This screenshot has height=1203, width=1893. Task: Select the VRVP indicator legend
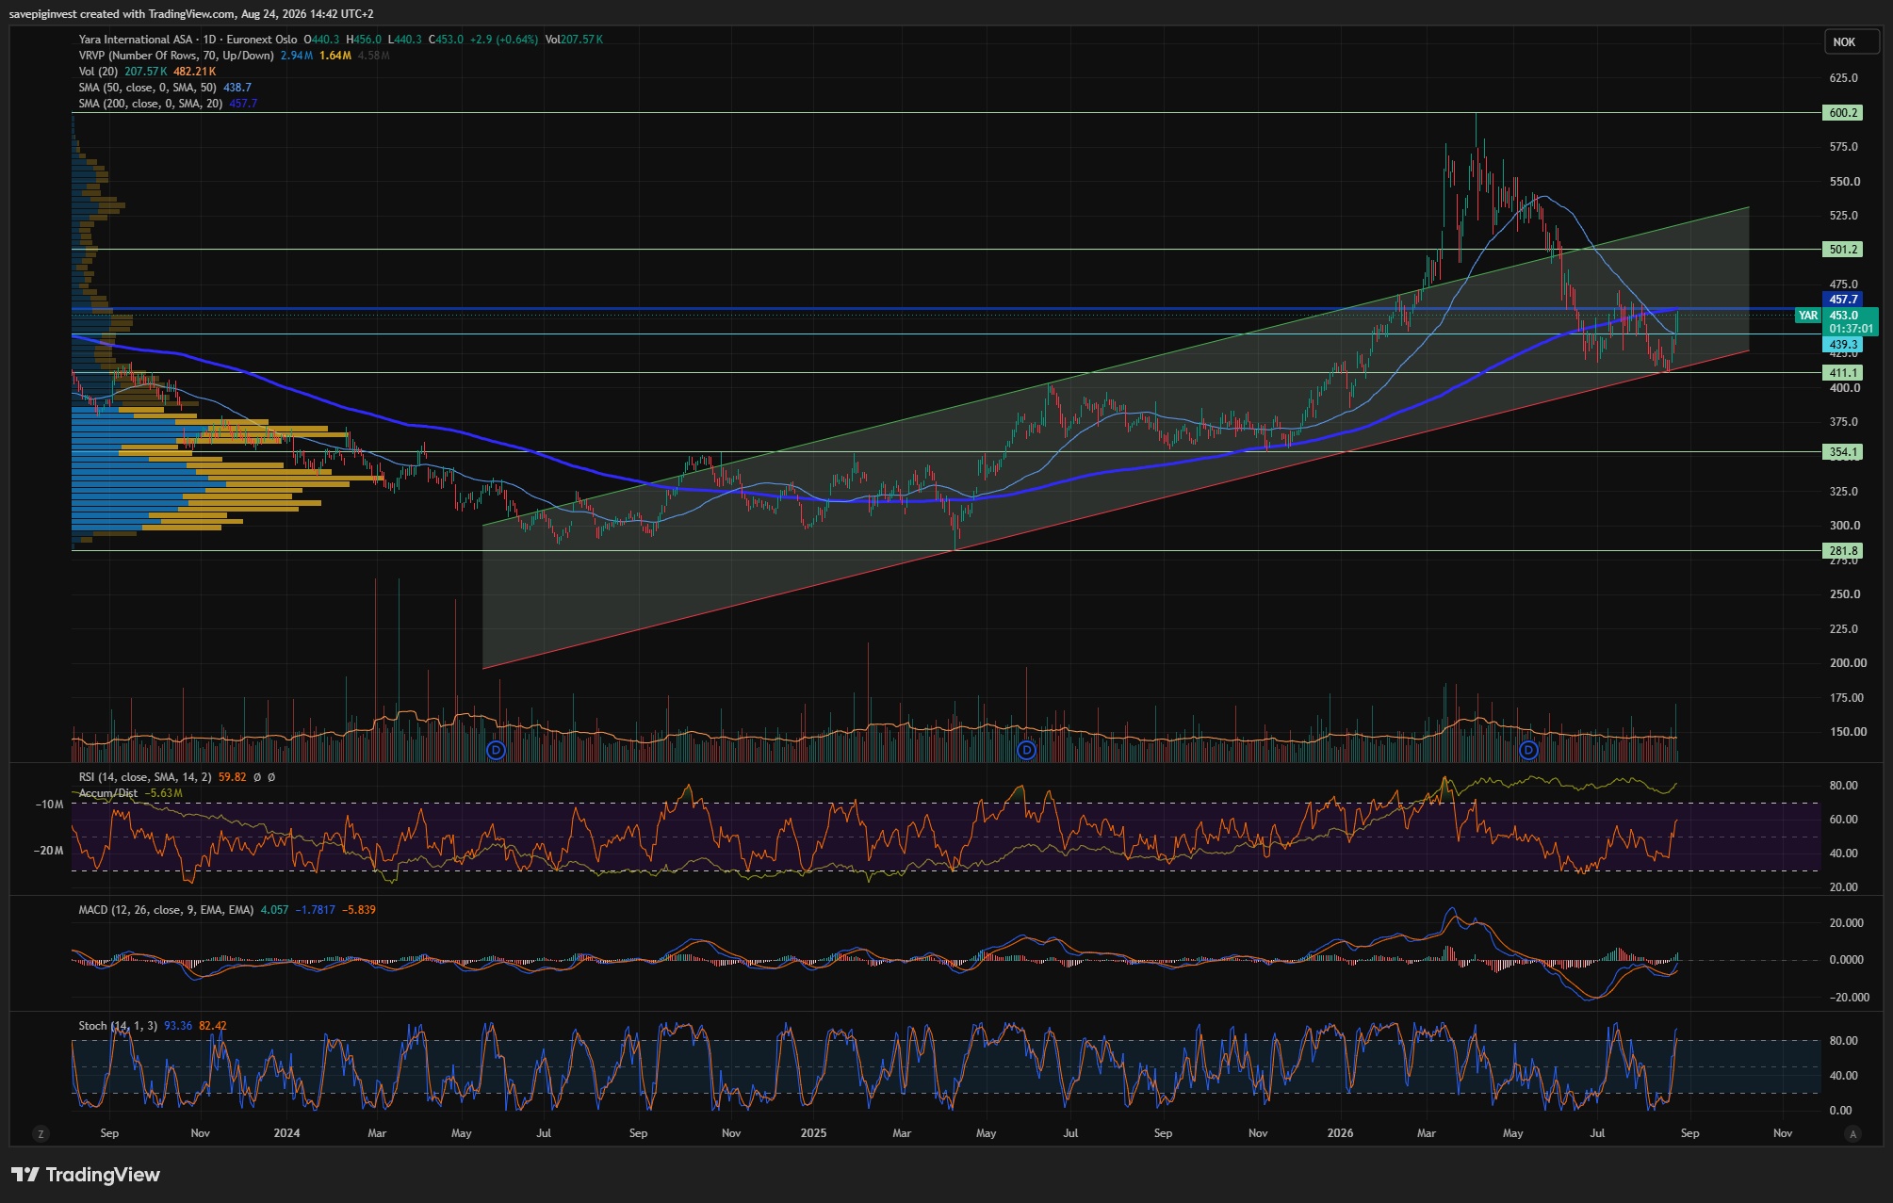point(176,56)
